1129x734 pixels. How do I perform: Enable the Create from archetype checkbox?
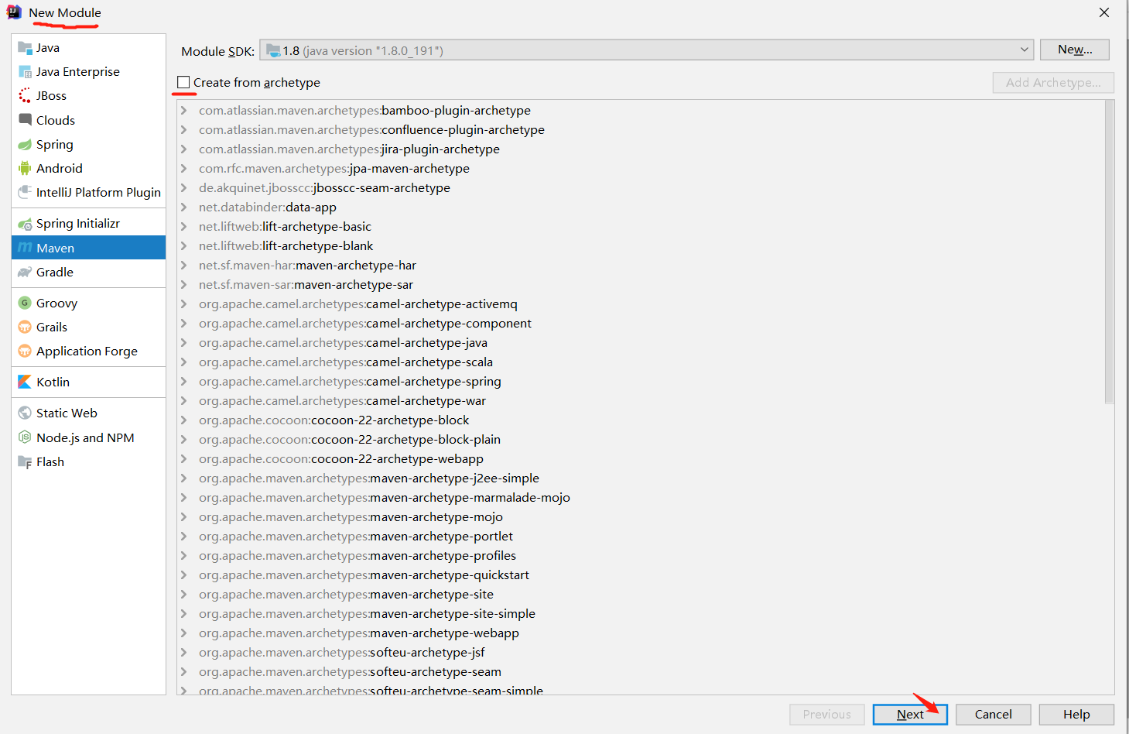(183, 82)
